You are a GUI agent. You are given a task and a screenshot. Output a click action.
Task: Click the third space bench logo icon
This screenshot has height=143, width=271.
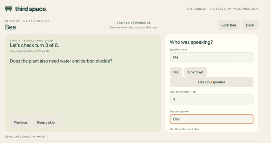click(x=9, y=9)
